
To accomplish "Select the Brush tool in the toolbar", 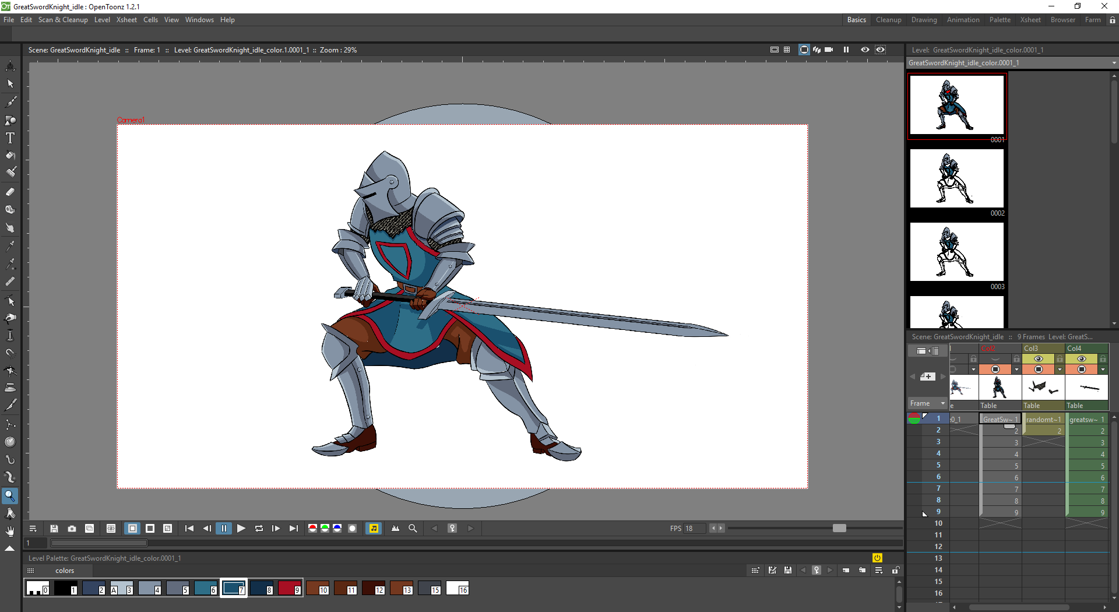I will click(x=10, y=102).
